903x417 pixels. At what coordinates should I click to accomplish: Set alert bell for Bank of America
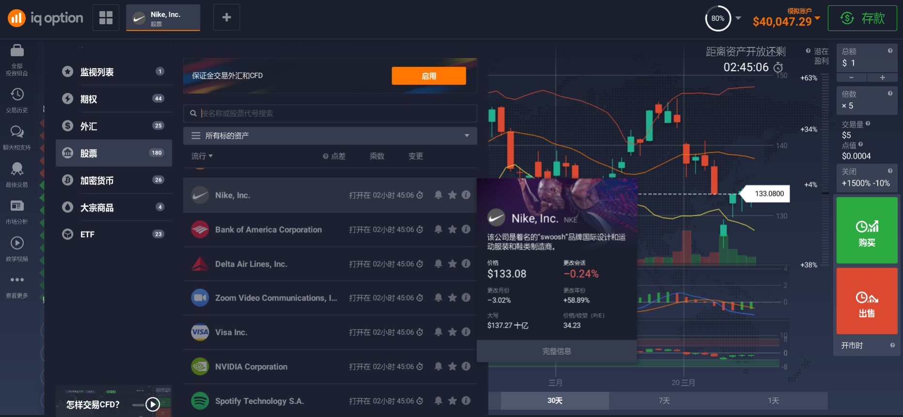(438, 229)
